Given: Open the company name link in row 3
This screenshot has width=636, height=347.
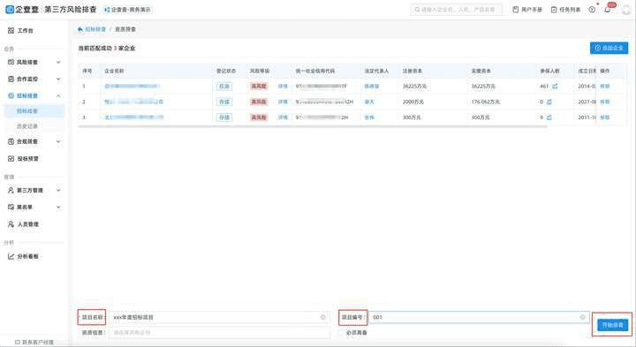Looking at the screenshot, I should click(134, 117).
